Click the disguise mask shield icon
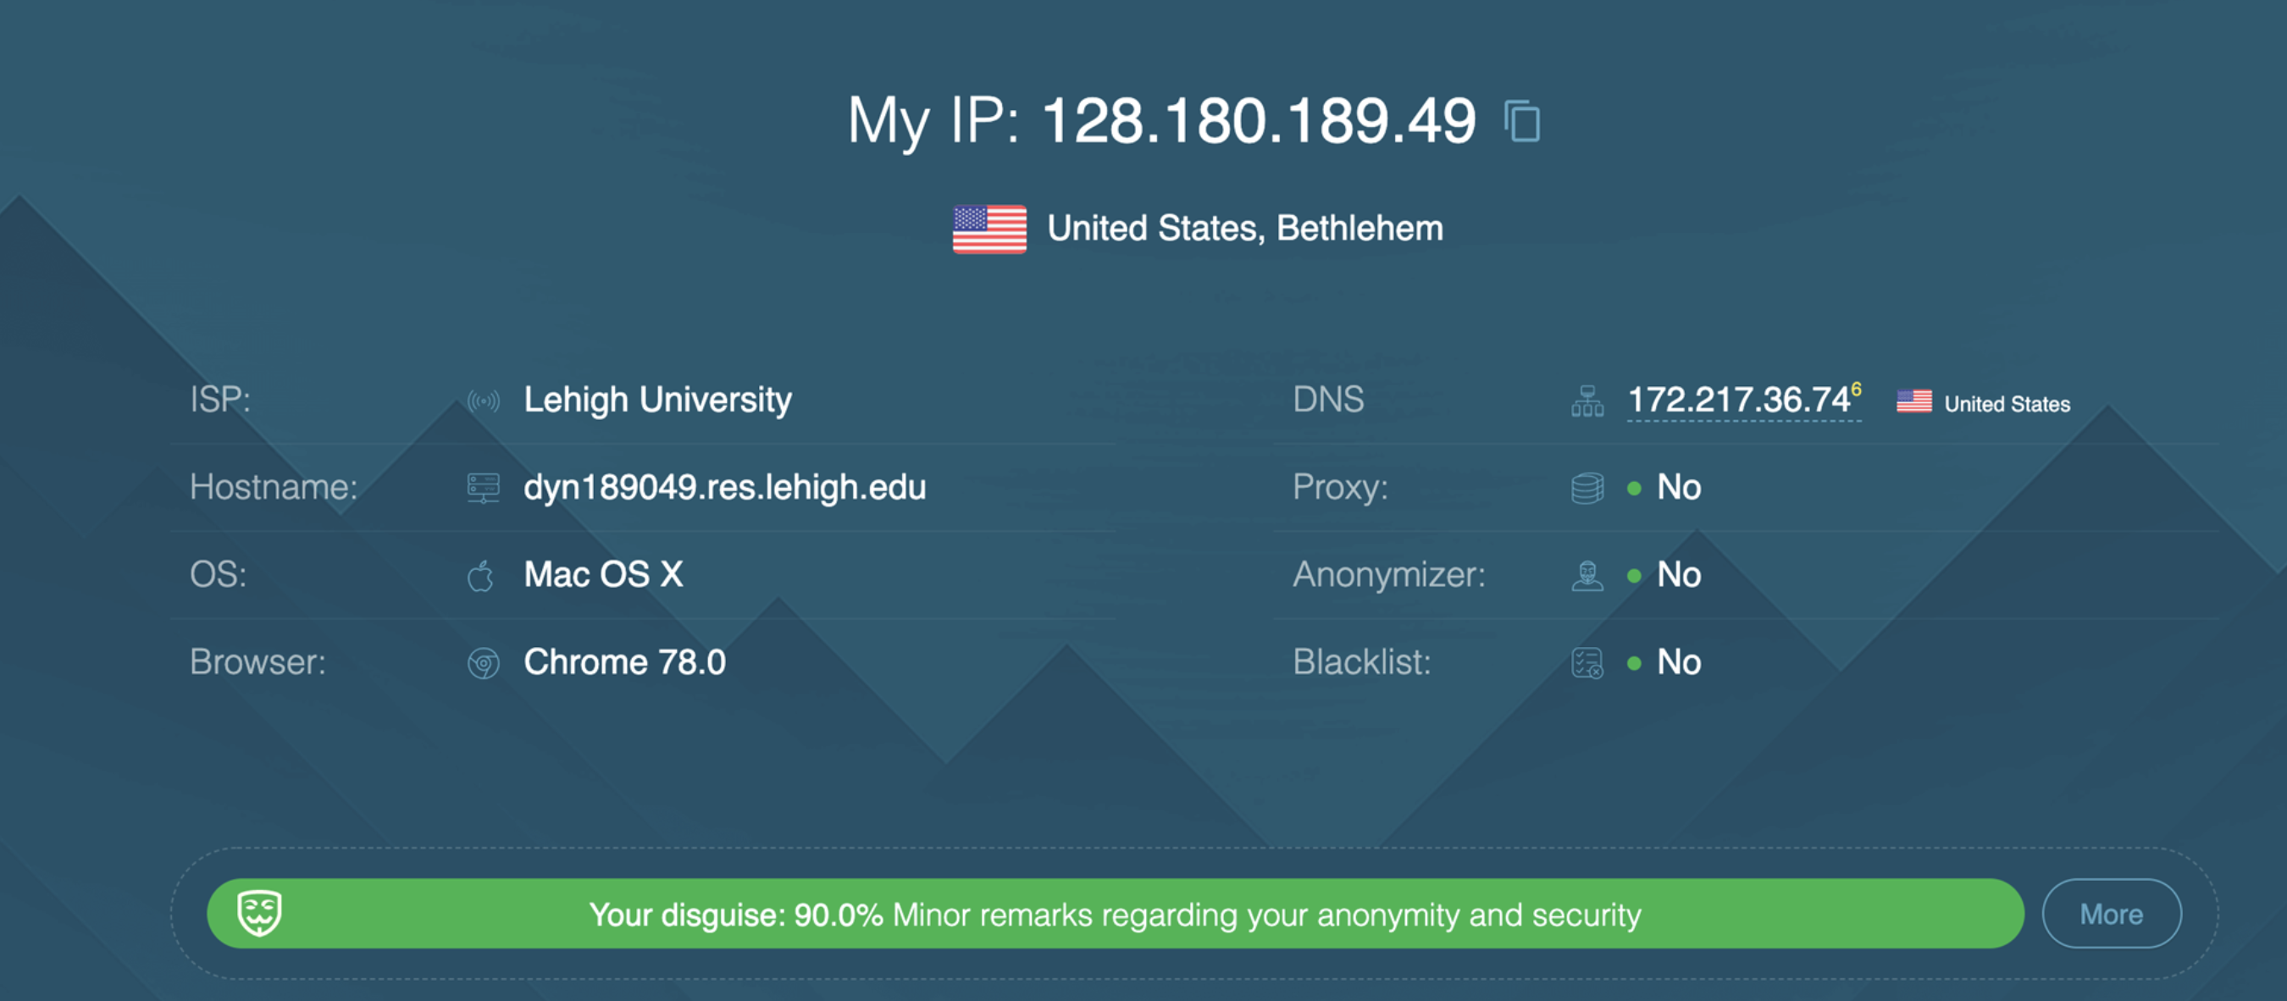 coord(259,913)
